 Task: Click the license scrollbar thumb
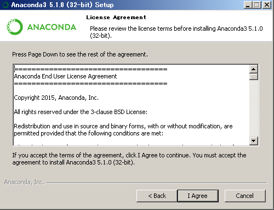(254, 77)
